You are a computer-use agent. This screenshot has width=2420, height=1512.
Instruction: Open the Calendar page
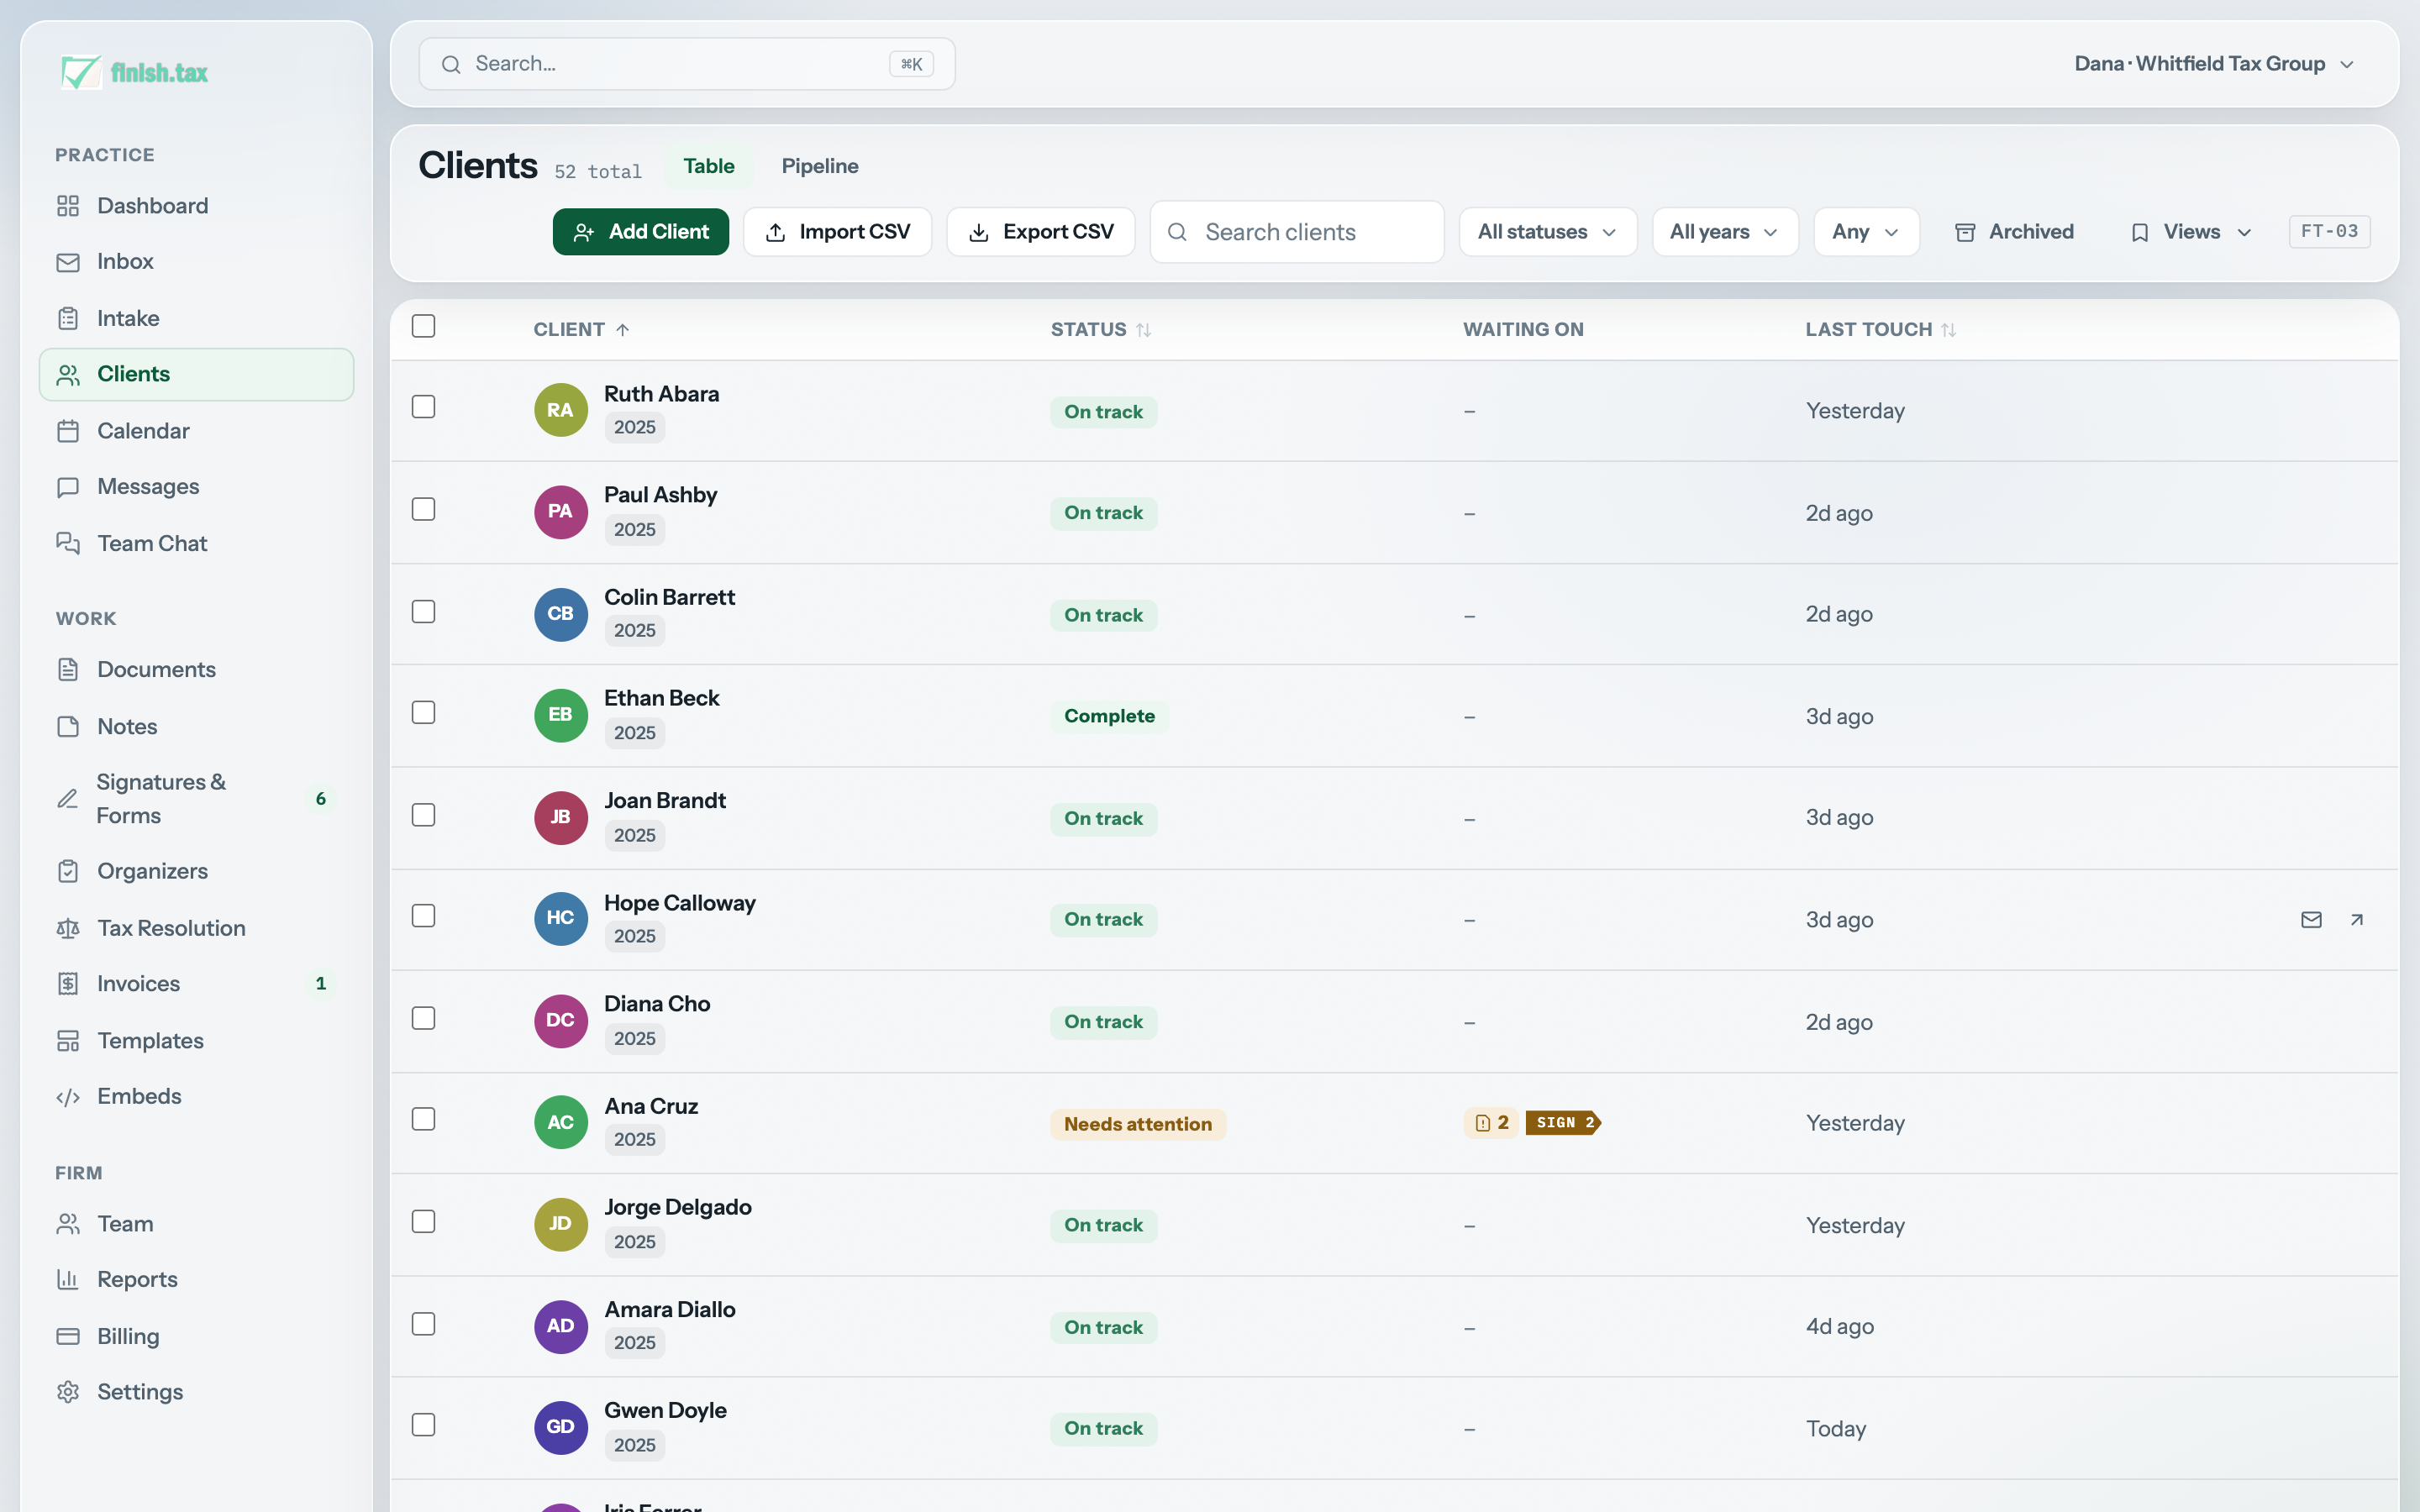[196, 431]
